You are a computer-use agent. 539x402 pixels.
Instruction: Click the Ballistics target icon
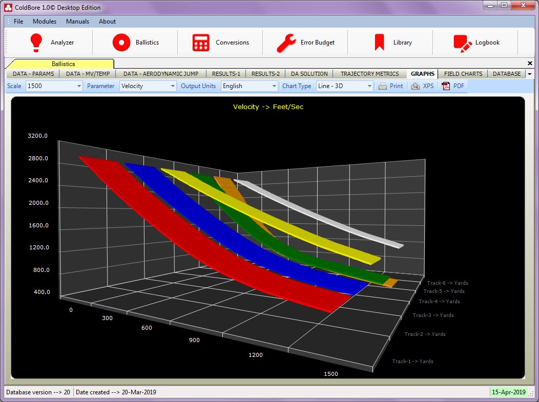tap(121, 43)
